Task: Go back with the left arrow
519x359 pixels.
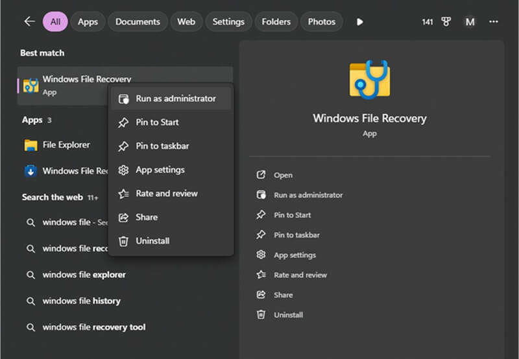Action: coord(29,21)
